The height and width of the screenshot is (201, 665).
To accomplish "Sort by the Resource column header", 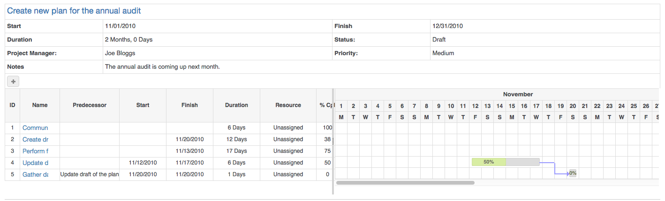I will [x=288, y=105].
